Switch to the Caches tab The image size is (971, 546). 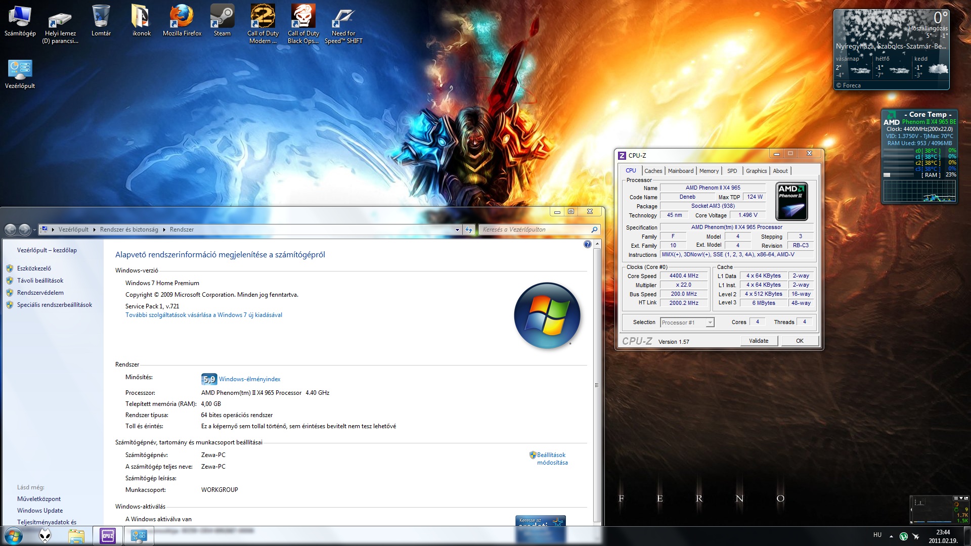pos(653,171)
